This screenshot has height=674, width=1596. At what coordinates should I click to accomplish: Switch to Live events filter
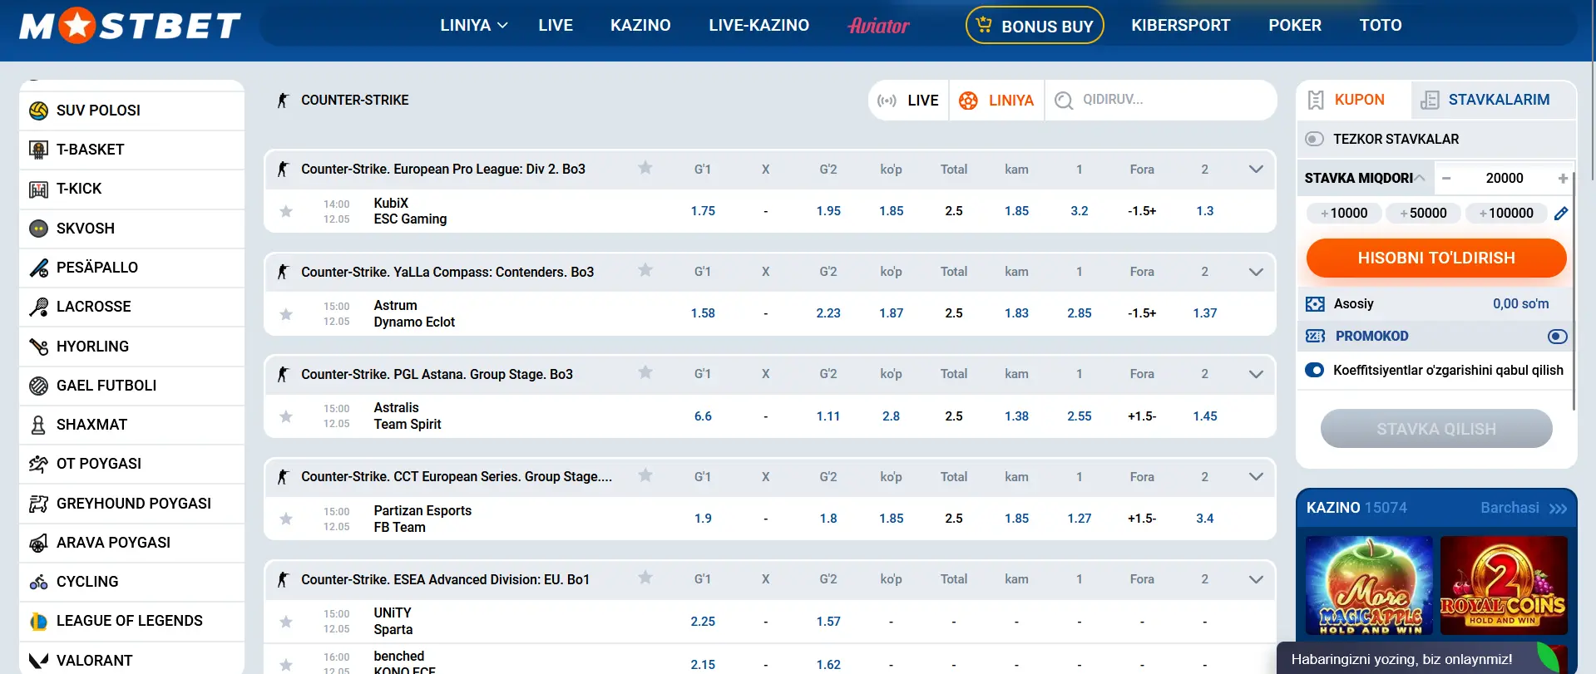point(908,101)
